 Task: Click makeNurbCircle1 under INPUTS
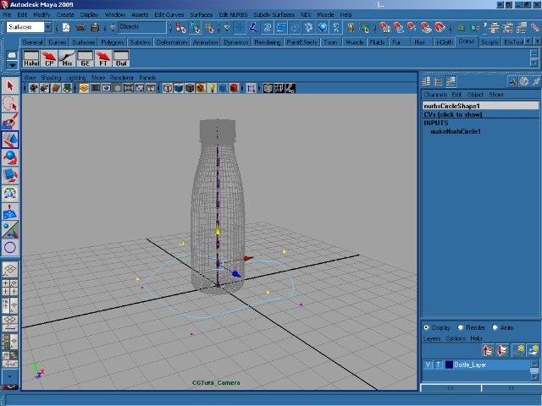[456, 131]
